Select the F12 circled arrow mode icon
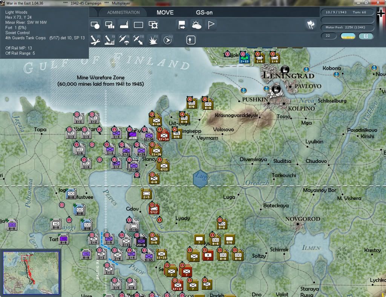386x297 pixels. point(168,40)
